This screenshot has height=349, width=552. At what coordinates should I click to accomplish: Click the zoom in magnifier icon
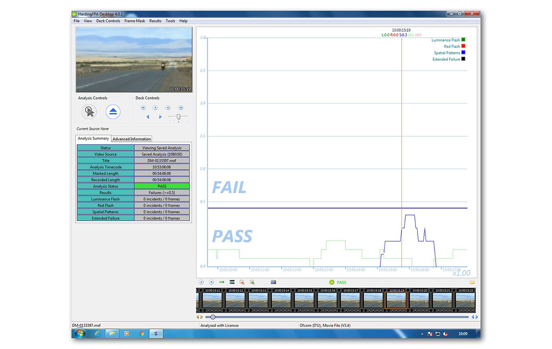252,282
